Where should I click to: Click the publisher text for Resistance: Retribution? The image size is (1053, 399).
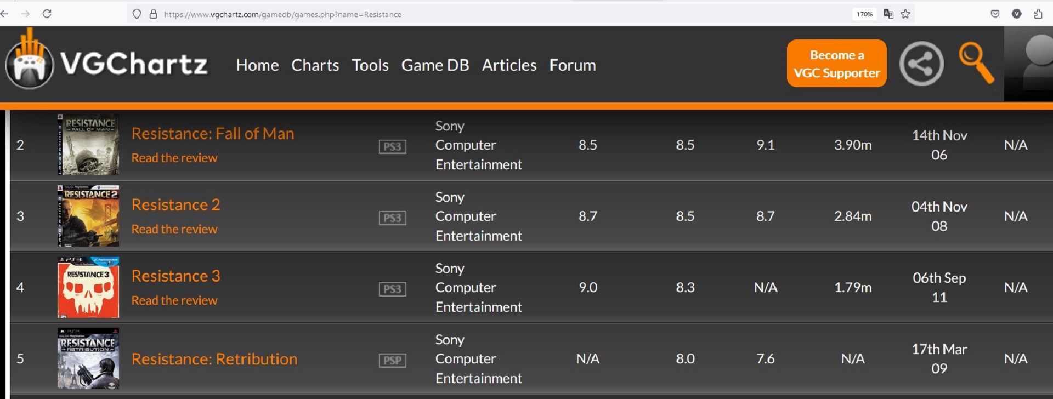[479, 358]
